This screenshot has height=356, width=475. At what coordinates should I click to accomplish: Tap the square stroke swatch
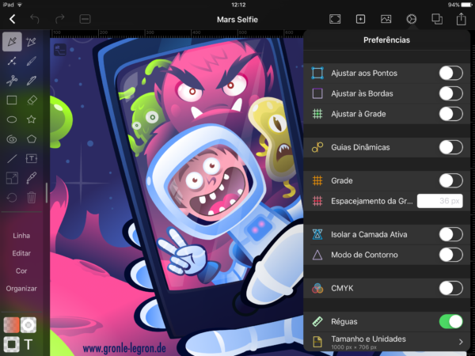point(11,344)
